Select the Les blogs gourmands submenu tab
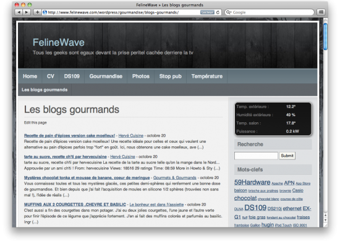 tap(45, 90)
